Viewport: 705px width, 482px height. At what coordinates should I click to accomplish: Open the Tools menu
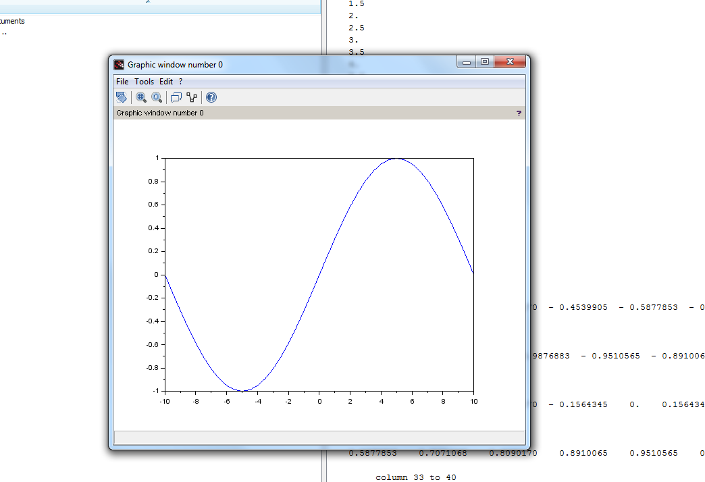click(x=145, y=82)
